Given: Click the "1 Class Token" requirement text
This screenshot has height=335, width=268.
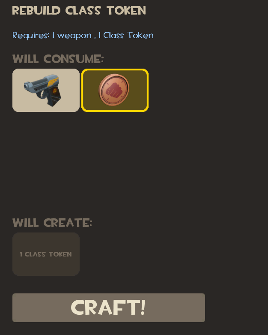Looking at the screenshot, I should pyautogui.click(x=126, y=35).
